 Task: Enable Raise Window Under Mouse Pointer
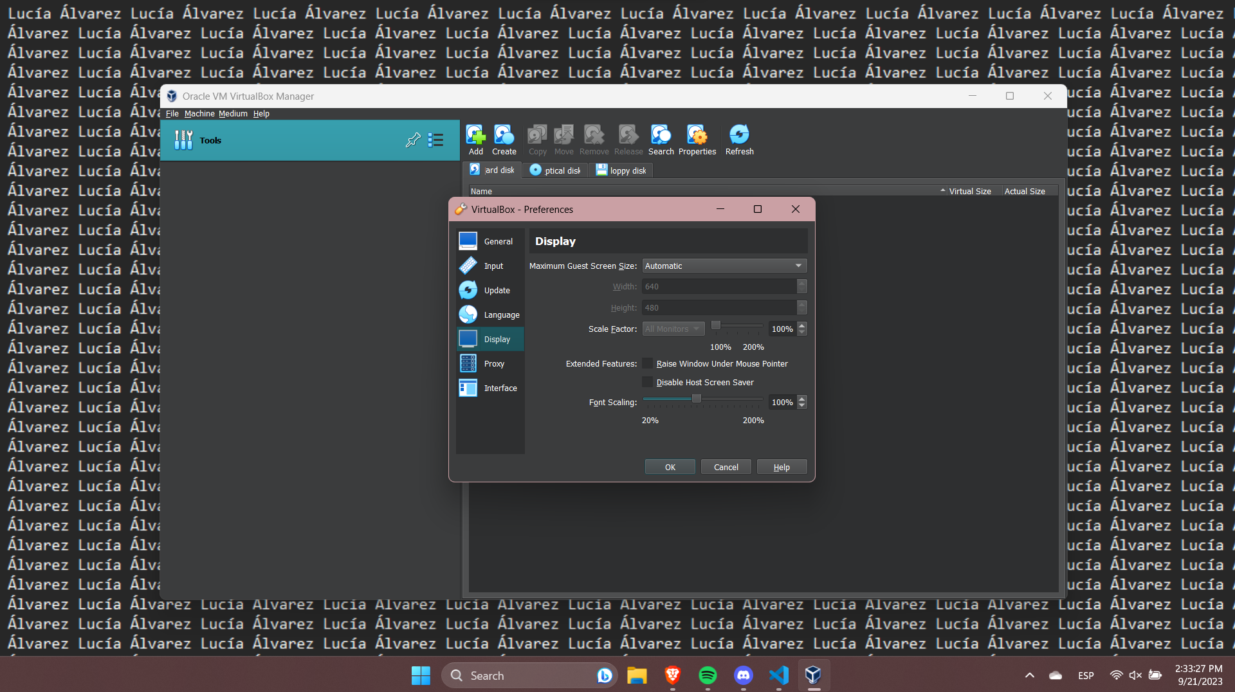(648, 363)
